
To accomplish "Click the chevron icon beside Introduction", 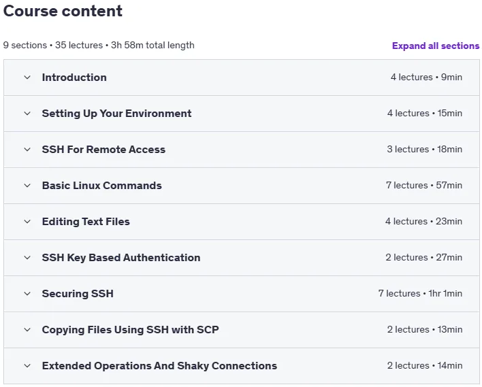I will (27, 78).
